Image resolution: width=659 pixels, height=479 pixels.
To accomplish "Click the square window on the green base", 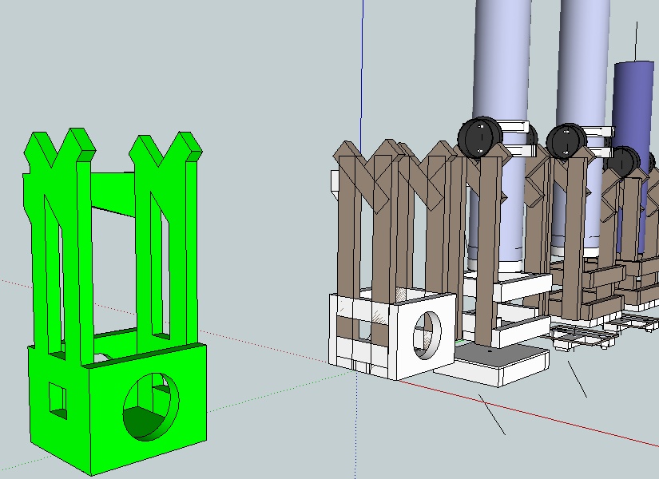I will pyautogui.click(x=57, y=399).
